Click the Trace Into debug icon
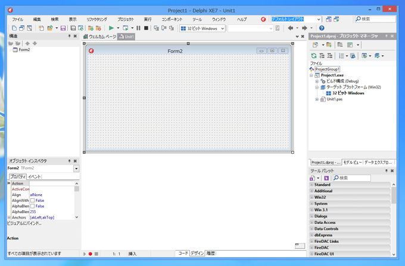Screen dimensions: 405x266 point(156,28)
